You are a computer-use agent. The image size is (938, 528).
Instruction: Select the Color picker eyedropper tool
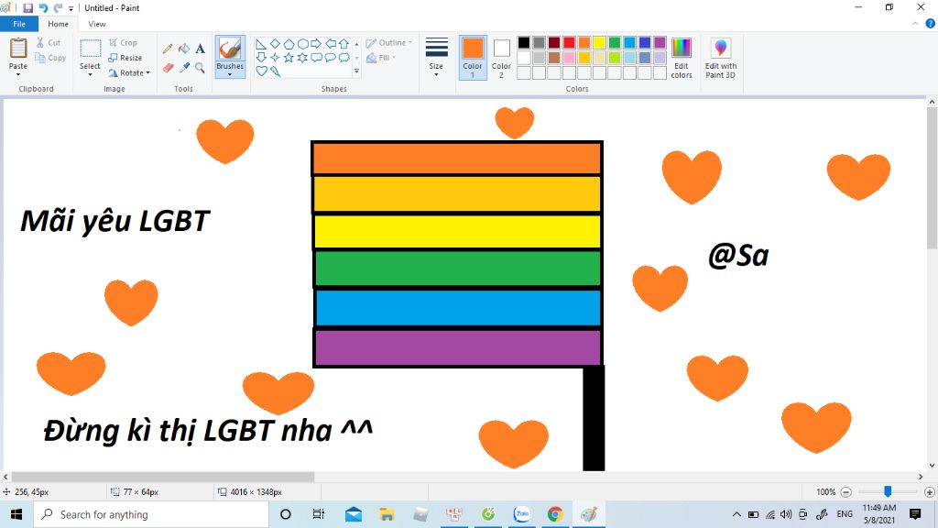[x=184, y=68]
